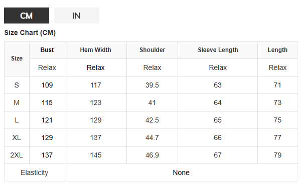
Task: Click sleeve length value 65 for L
Action: (x=218, y=120)
